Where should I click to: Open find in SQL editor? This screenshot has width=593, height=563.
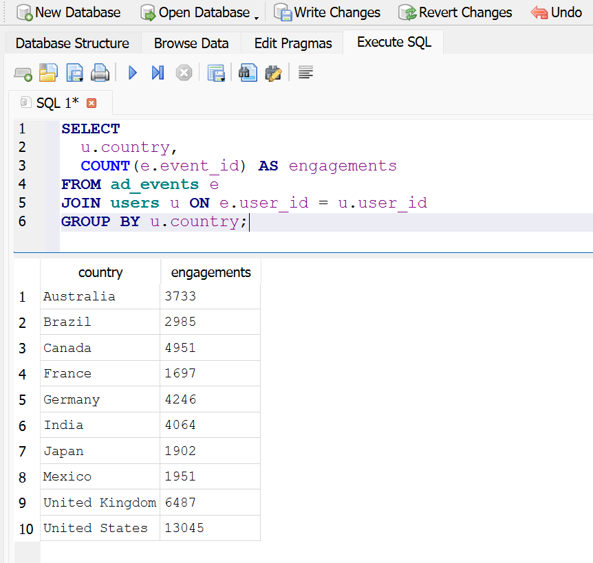point(248,73)
